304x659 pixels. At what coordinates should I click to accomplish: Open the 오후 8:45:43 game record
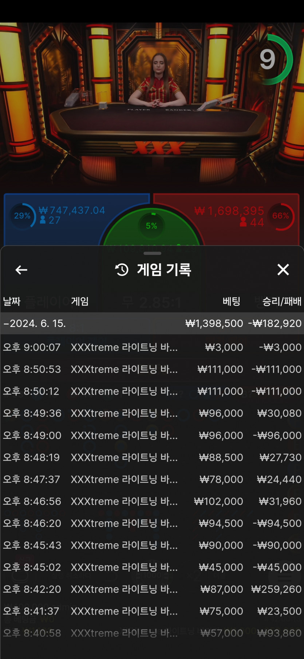click(152, 545)
